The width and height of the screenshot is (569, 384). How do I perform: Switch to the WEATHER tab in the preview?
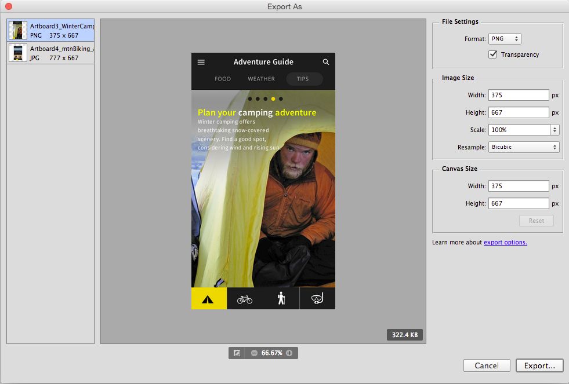click(261, 79)
